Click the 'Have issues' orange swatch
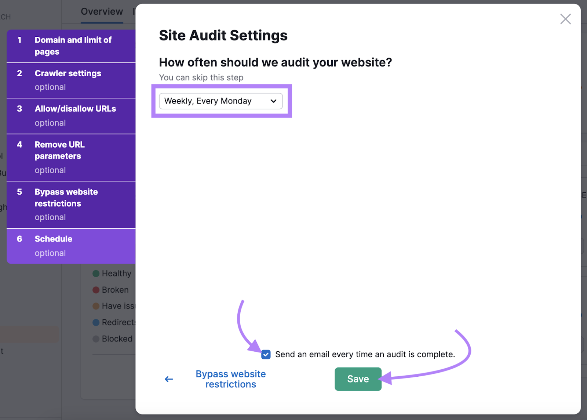The width and height of the screenshot is (587, 420). [x=96, y=306]
